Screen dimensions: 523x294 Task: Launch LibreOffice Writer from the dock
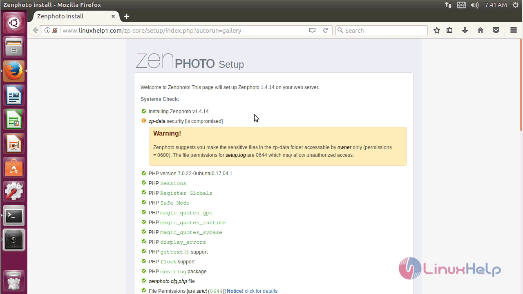point(14,95)
